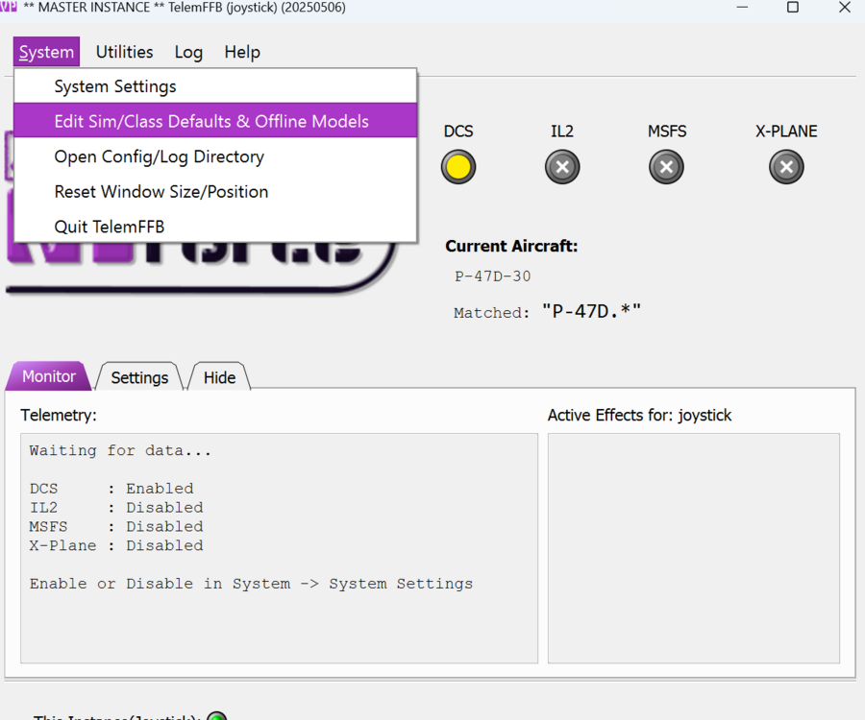Click the DCS label above the indicator
The image size is (865, 720).
pyautogui.click(x=458, y=132)
